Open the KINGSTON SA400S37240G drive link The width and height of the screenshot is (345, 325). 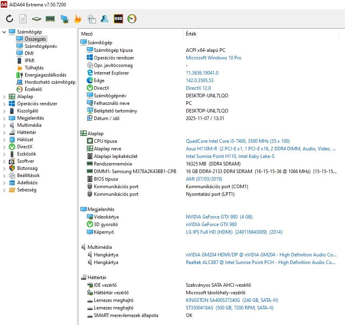[x=232, y=300]
